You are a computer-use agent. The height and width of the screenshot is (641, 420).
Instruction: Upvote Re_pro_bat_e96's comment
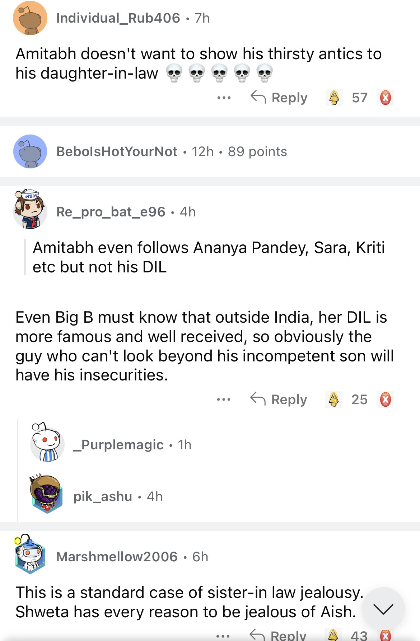coord(334,399)
